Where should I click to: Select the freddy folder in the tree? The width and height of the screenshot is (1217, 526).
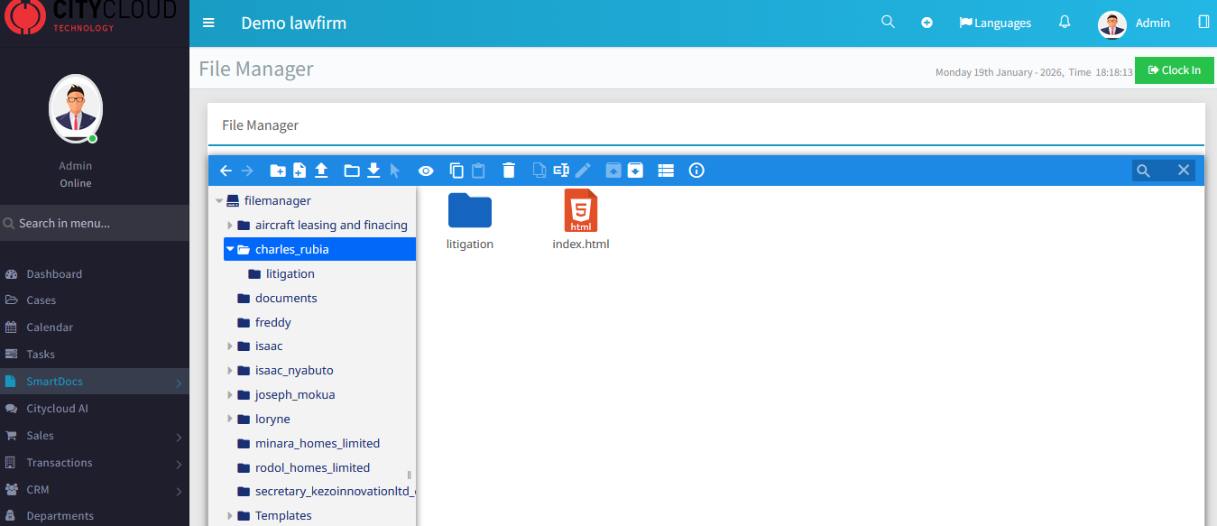point(272,322)
